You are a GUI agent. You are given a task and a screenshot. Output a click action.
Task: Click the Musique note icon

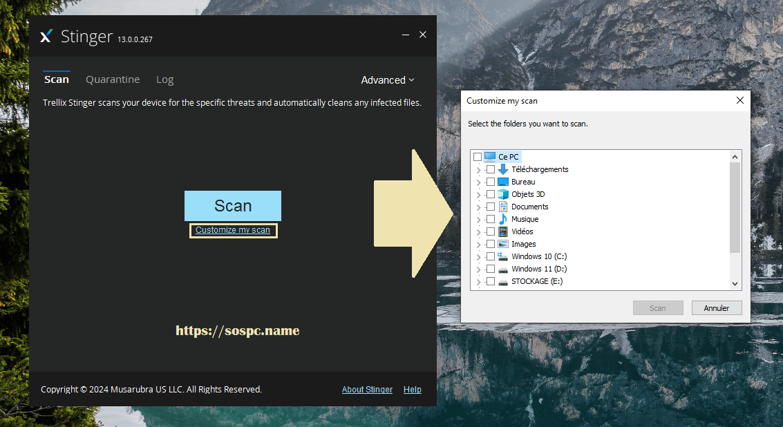[503, 219]
